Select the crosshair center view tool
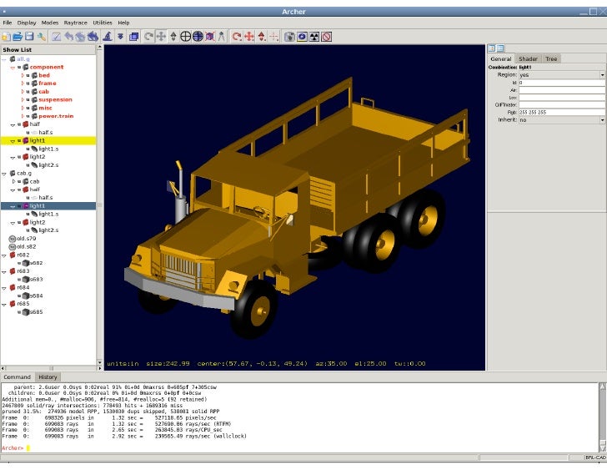The image size is (607, 470). pyautogui.click(x=186, y=37)
